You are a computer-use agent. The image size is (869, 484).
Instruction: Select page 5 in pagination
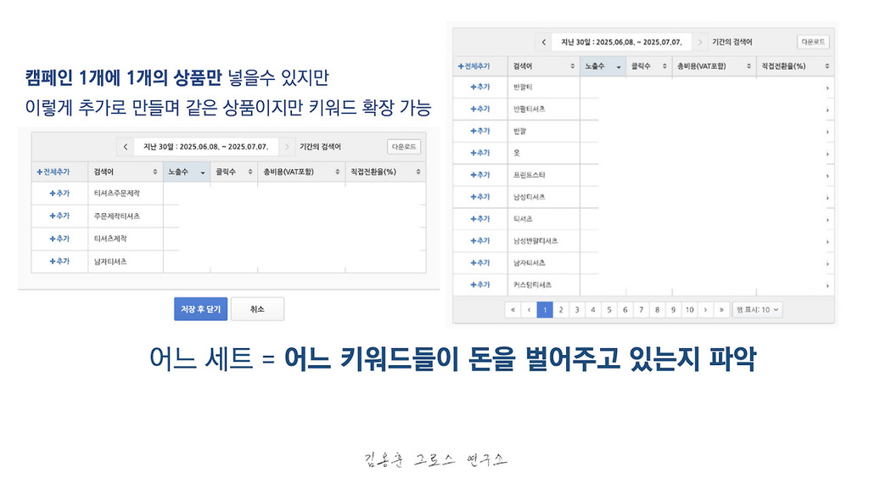click(x=609, y=310)
